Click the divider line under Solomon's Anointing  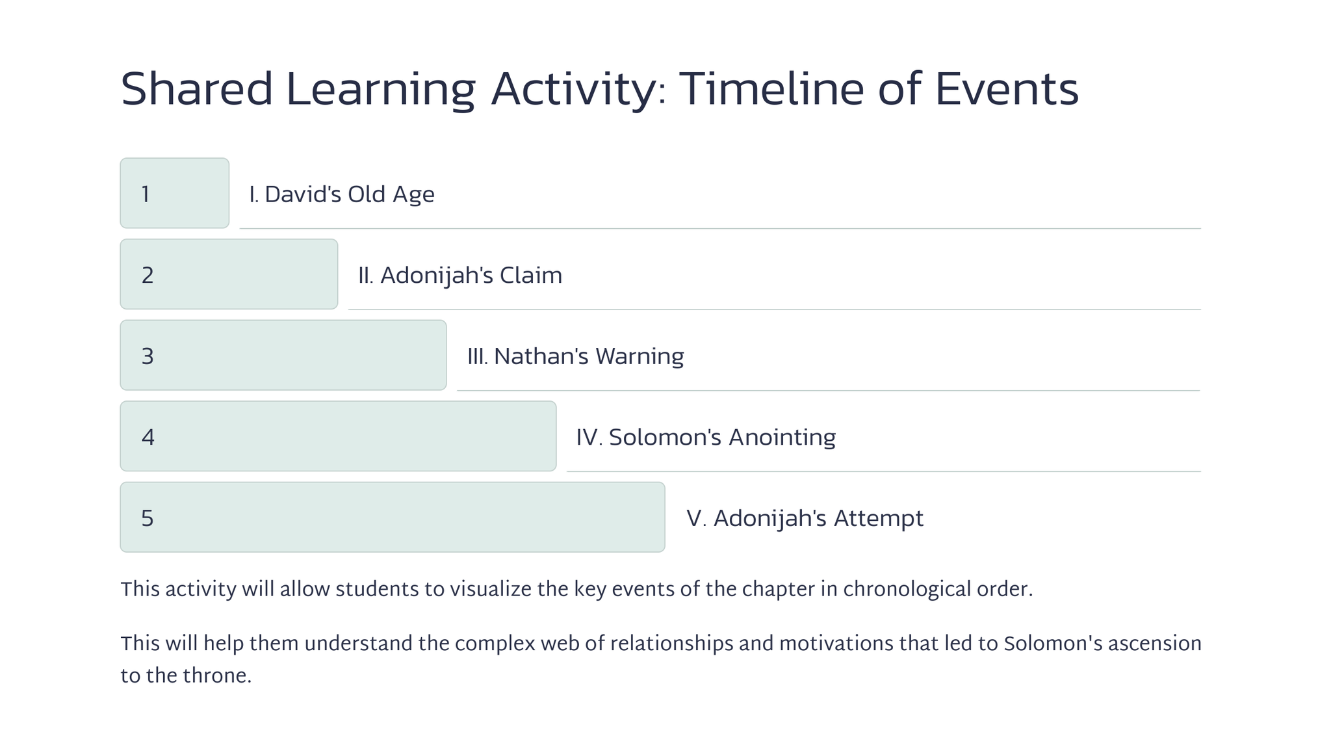883,471
